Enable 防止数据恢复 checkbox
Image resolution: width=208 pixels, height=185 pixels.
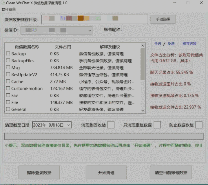(x=199, y=125)
